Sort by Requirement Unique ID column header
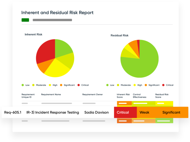The height and width of the screenshot is (142, 190). point(28,96)
